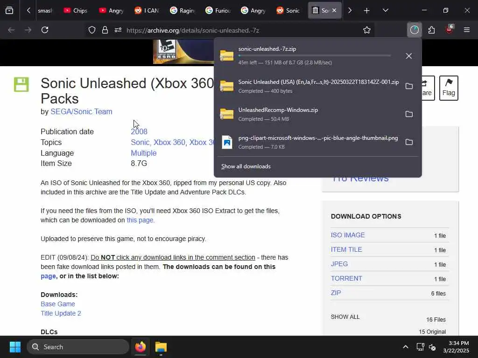
Task: List all tabs dropdown arrow
Action: (385, 10)
